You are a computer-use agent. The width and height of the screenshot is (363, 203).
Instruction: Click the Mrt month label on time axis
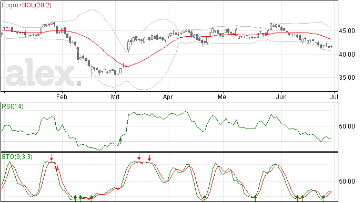click(115, 97)
